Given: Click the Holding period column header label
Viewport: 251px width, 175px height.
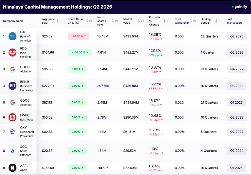Looking at the screenshot, I should click(206, 21).
